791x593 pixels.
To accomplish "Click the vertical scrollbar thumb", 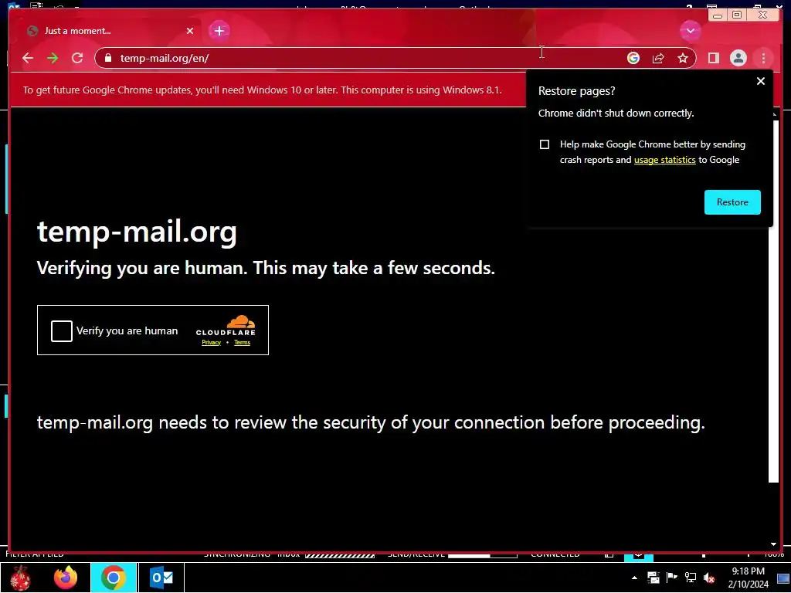I will pyautogui.click(x=773, y=300).
